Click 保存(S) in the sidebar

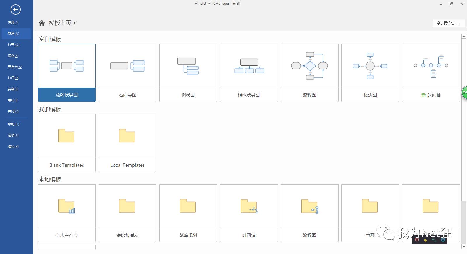pyautogui.click(x=13, y=56)
